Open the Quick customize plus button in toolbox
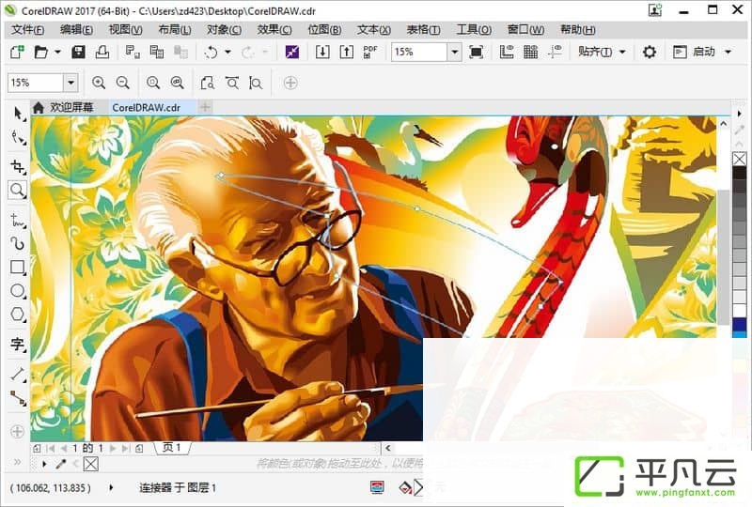 [x=17, y=431]
